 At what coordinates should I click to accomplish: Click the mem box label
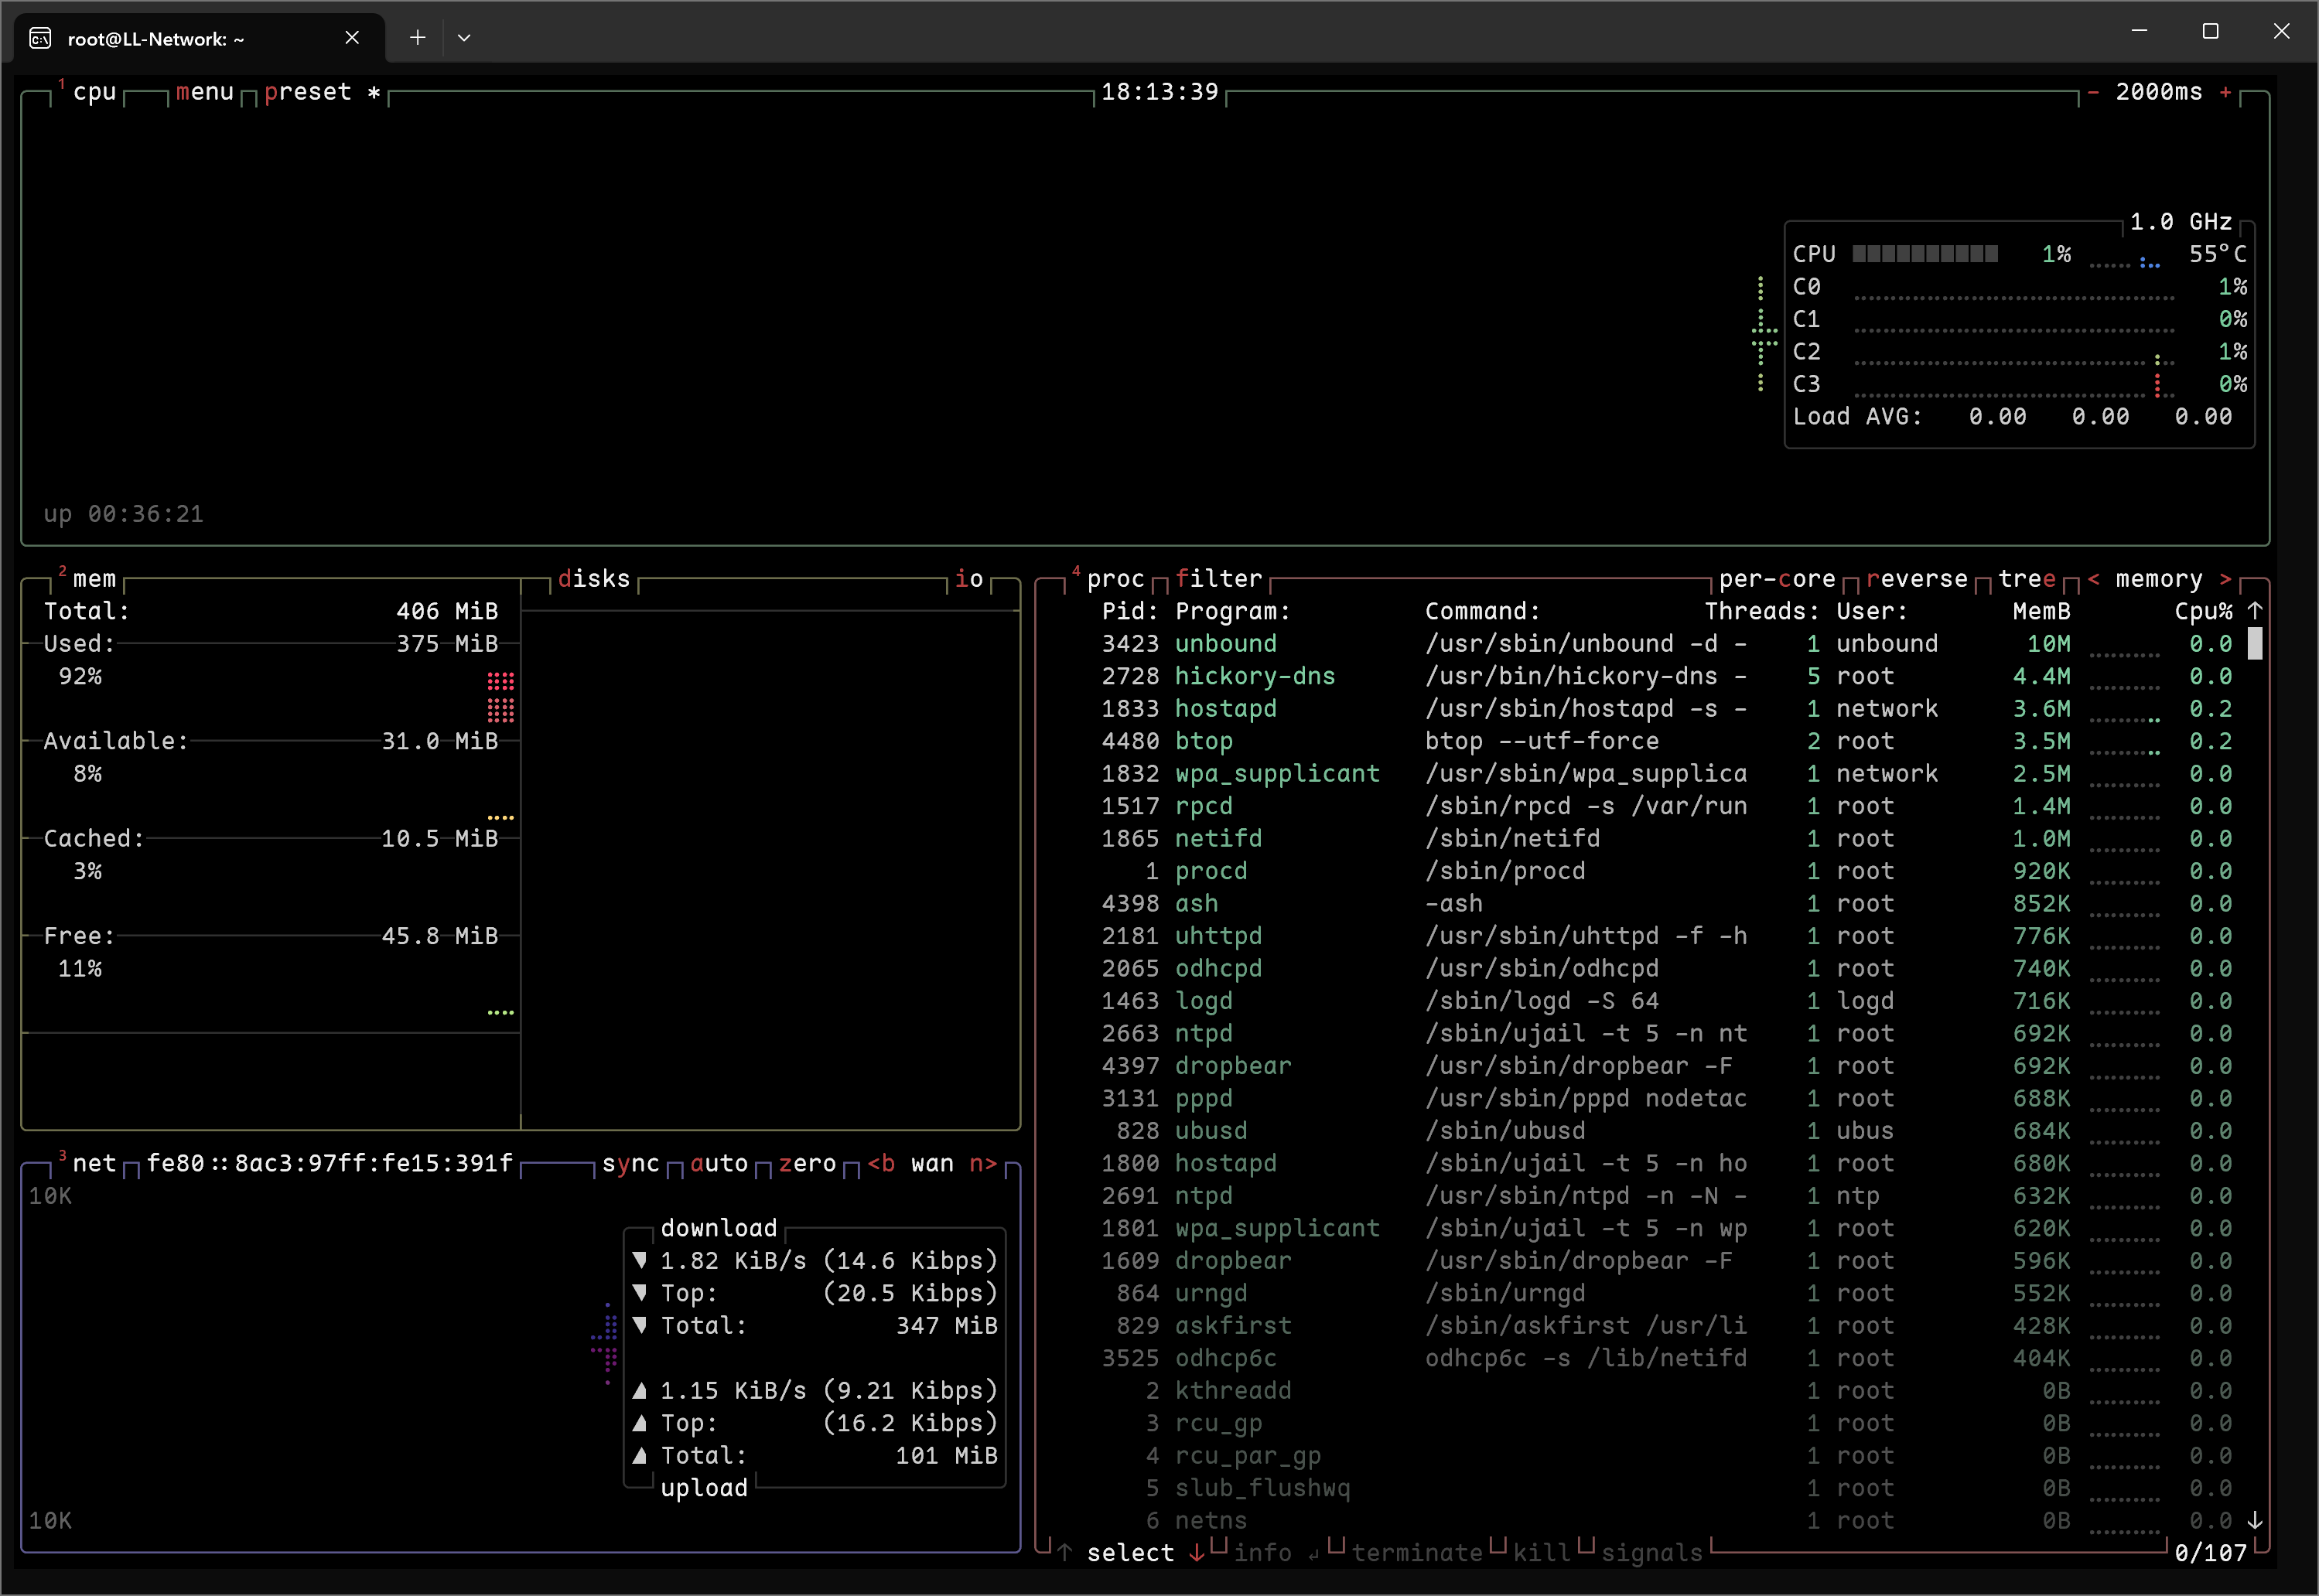tap(94, 579)
